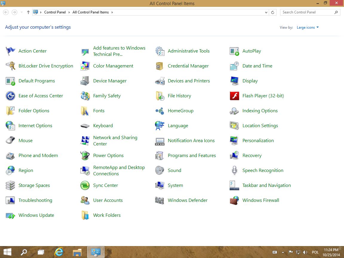Open the Device Manager icon
This screenshot has width=344, height=258.
click(x=85, y=81)
